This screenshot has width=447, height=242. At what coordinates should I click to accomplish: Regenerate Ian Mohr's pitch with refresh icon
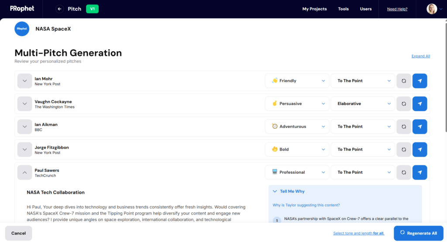pyautogui.click(x=404, y=81)
